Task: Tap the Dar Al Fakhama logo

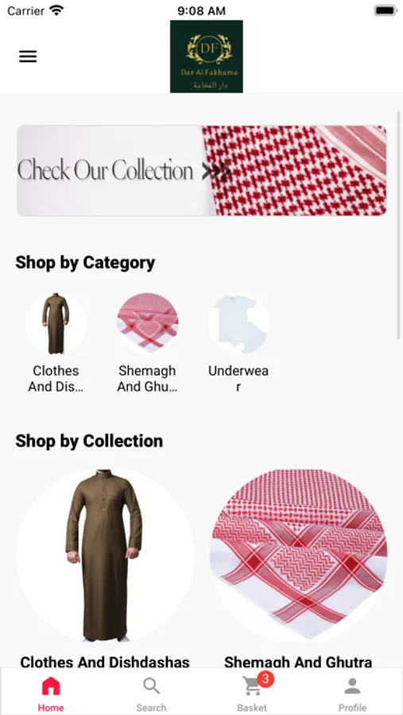Action: tap(207, 56)
